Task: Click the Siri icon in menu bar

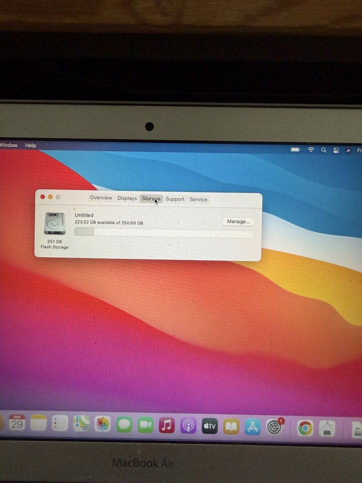Action: point(348,150)
